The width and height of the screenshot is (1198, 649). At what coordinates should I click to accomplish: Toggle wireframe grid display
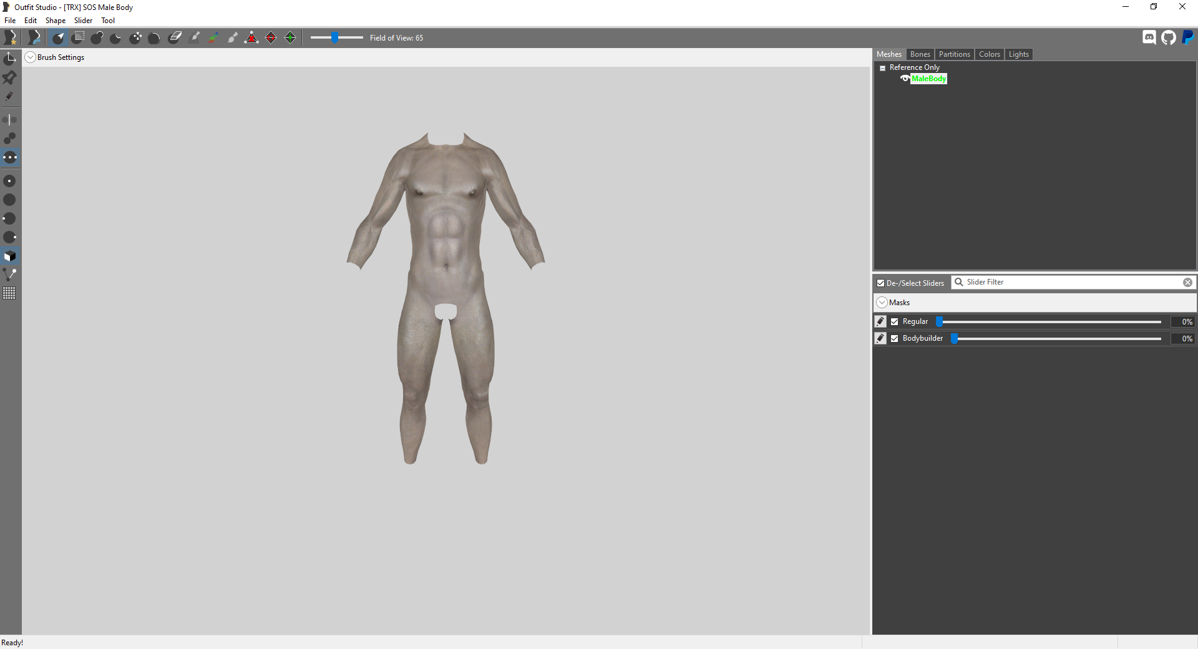pyautogui.click(x=10, y=293)
